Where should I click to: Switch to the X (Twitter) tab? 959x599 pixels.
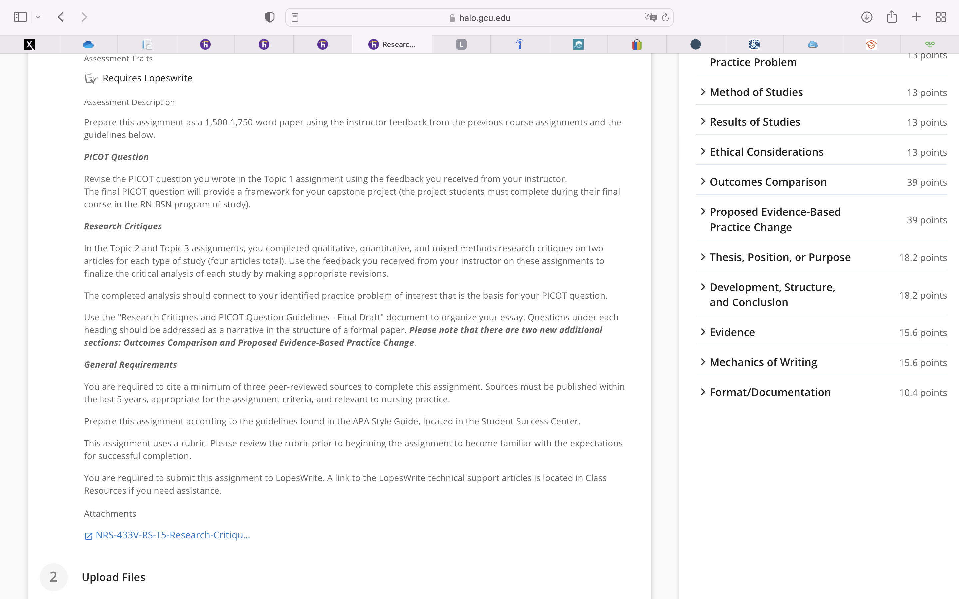coord(29,44)
